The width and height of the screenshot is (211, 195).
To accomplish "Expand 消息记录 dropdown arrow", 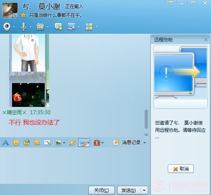I will pos(145,143).
